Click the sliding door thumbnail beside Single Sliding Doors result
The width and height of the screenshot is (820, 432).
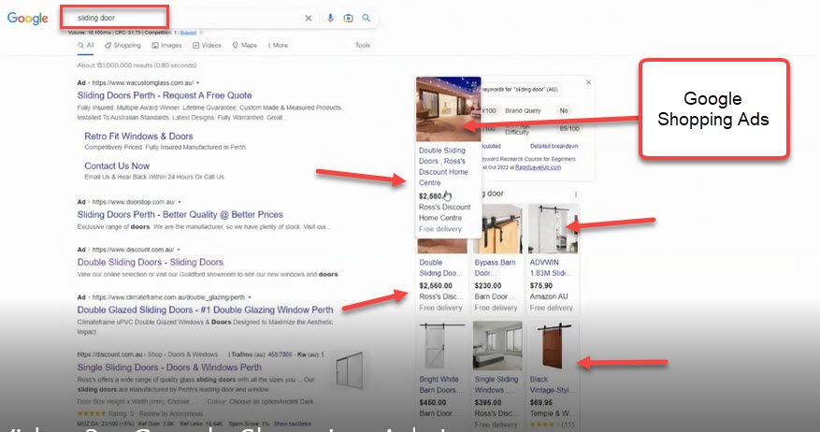click(349, 369)
